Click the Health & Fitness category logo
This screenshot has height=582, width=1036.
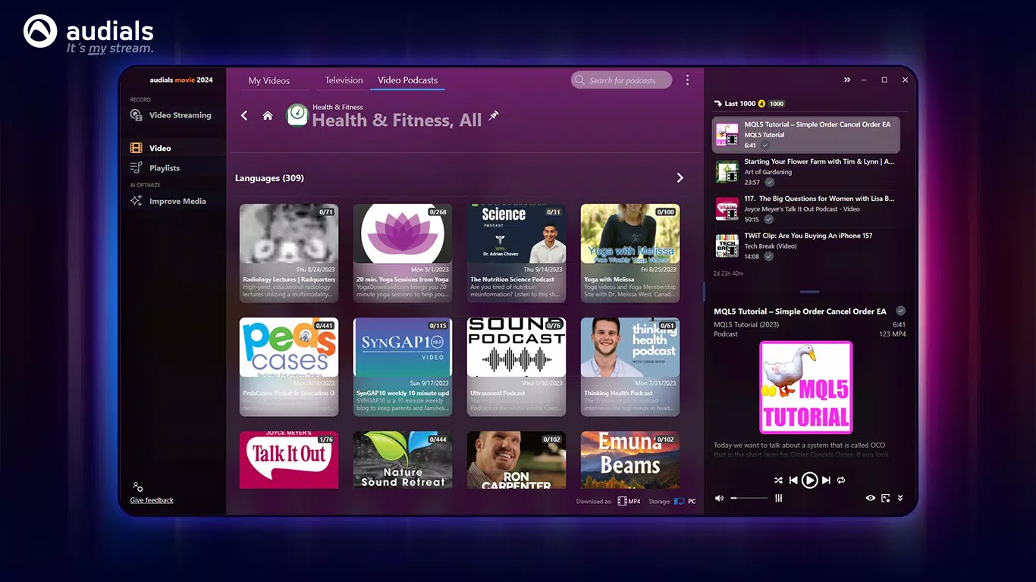297,115
